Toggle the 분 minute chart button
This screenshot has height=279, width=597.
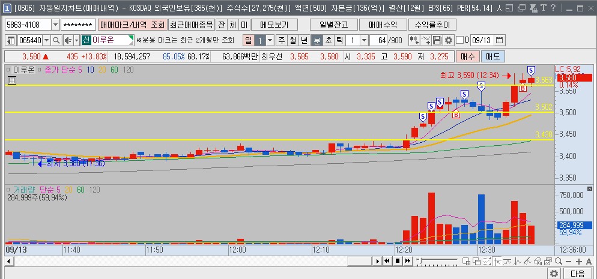coord(317,40)
